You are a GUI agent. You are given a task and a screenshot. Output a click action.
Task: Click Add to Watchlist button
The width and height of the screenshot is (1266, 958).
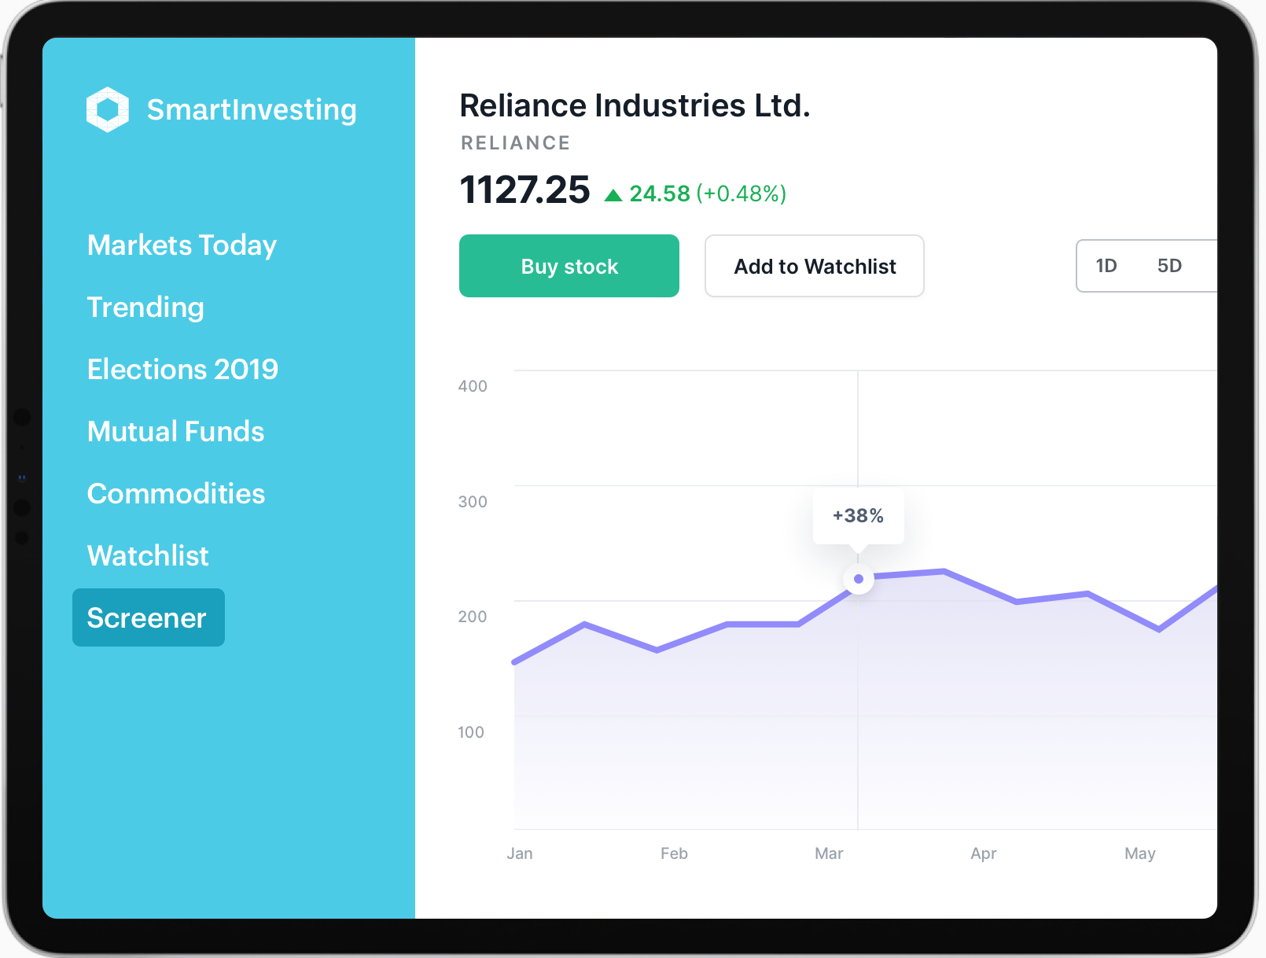click(814, 267)
